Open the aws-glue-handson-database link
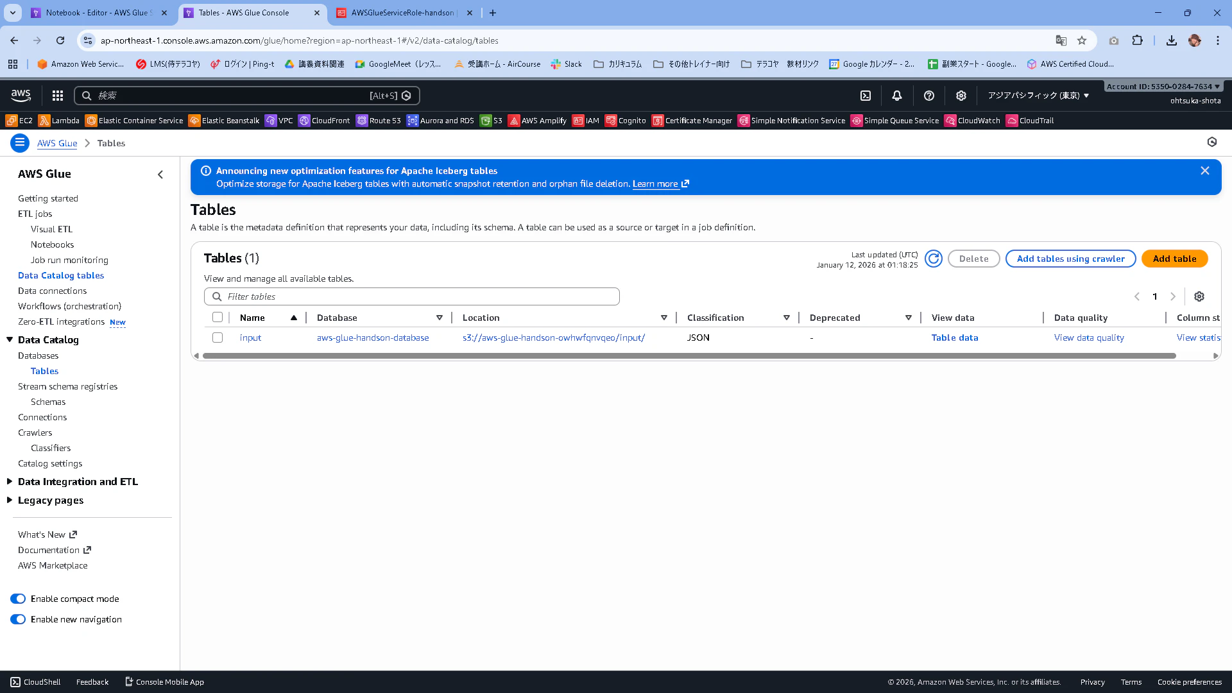1232x693 pixels. pyautogui.click(x=373, y=338)
